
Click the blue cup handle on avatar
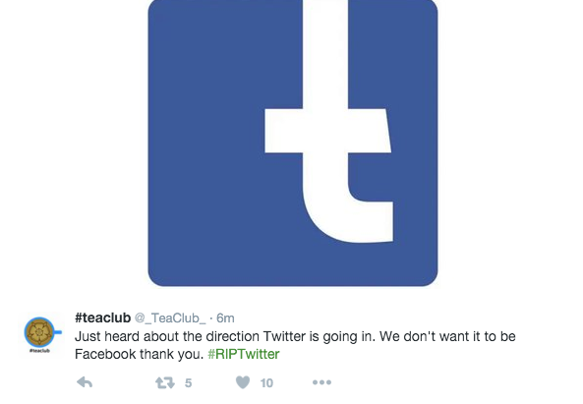pos(58,332)
